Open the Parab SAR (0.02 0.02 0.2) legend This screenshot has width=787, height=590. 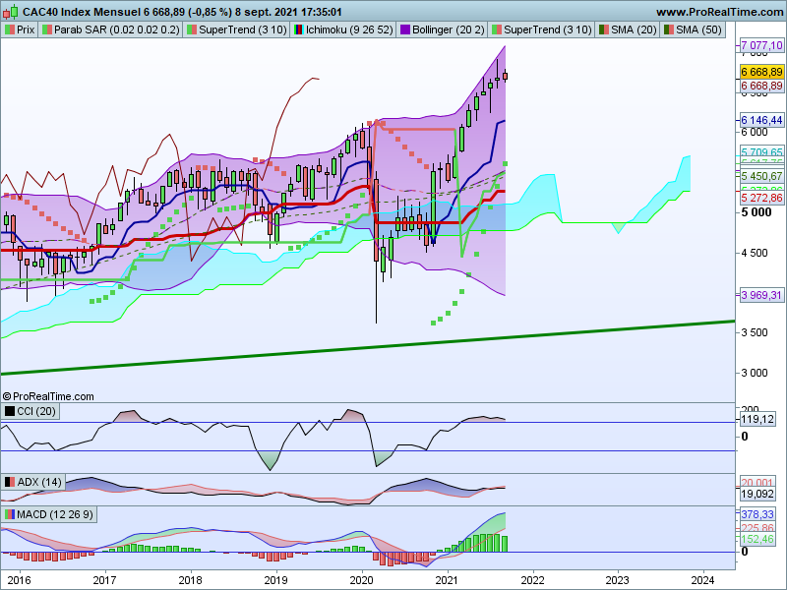(x=111, y=29)
